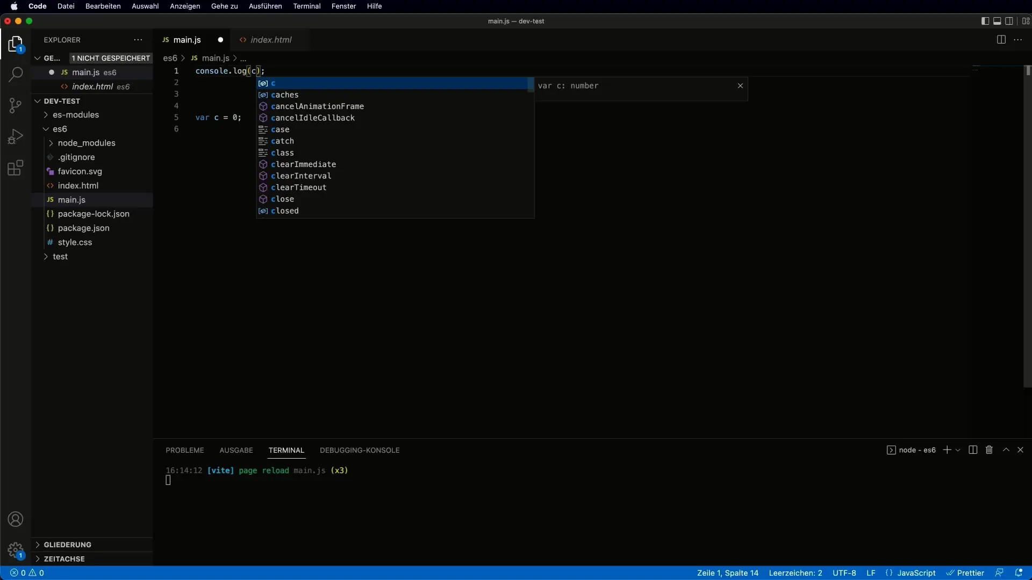This screenshot has height=580, width=1032.
Task: Open the Gehe zu menu
Action: pyautogui.click(x=224, y=6)
